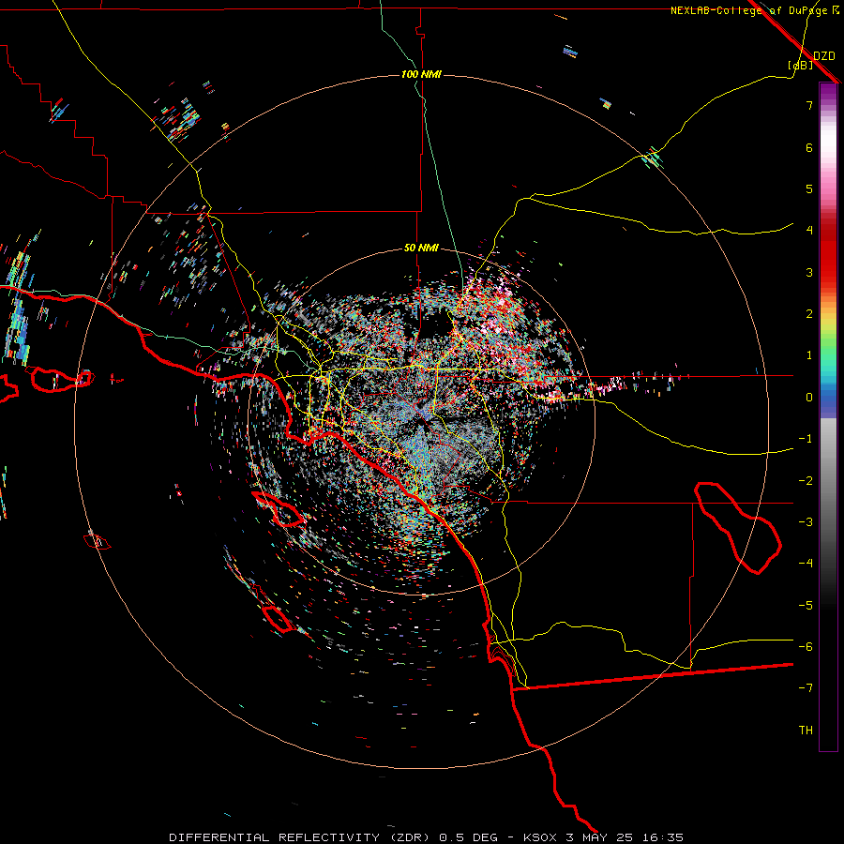The width and height of the screenshot is (844, 844).
Task: Click the ZDR color scale bar
Action: (x=828, y=416)
